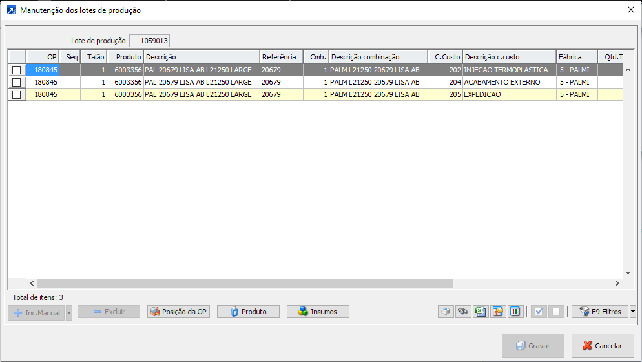Click the Cancelar button
This screenshot has height=362, width=642.
click(603, 346)
